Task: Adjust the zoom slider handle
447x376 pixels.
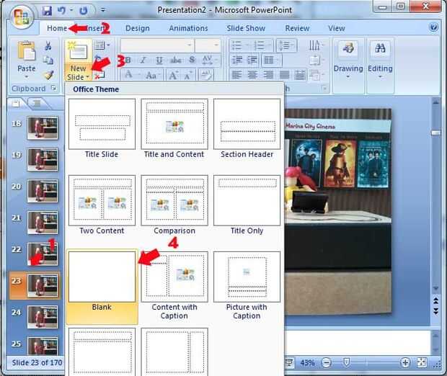Action: click(x=346, y=362)
